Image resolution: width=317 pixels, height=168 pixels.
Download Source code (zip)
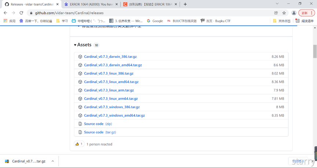click(x=98, y=124)
